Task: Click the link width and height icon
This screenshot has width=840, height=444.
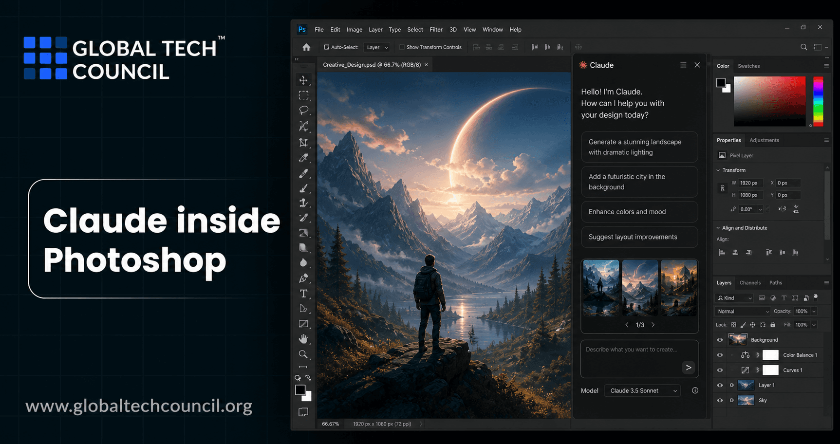Action: coord(722,188)
